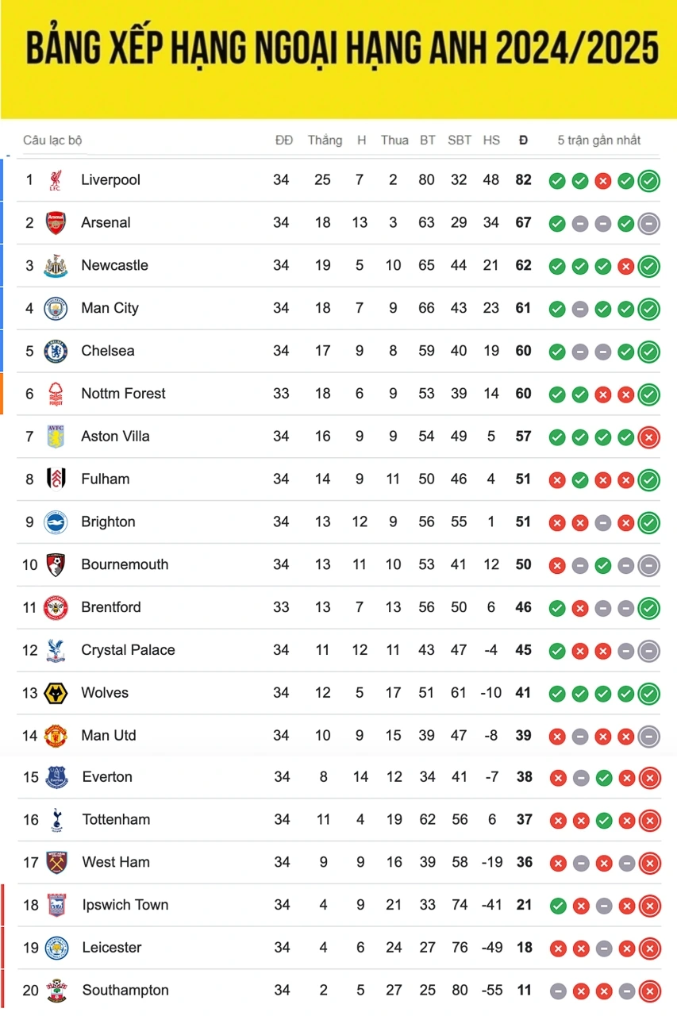
Task: Open the Ipswich Town team link
Action: tap(125, 905)
